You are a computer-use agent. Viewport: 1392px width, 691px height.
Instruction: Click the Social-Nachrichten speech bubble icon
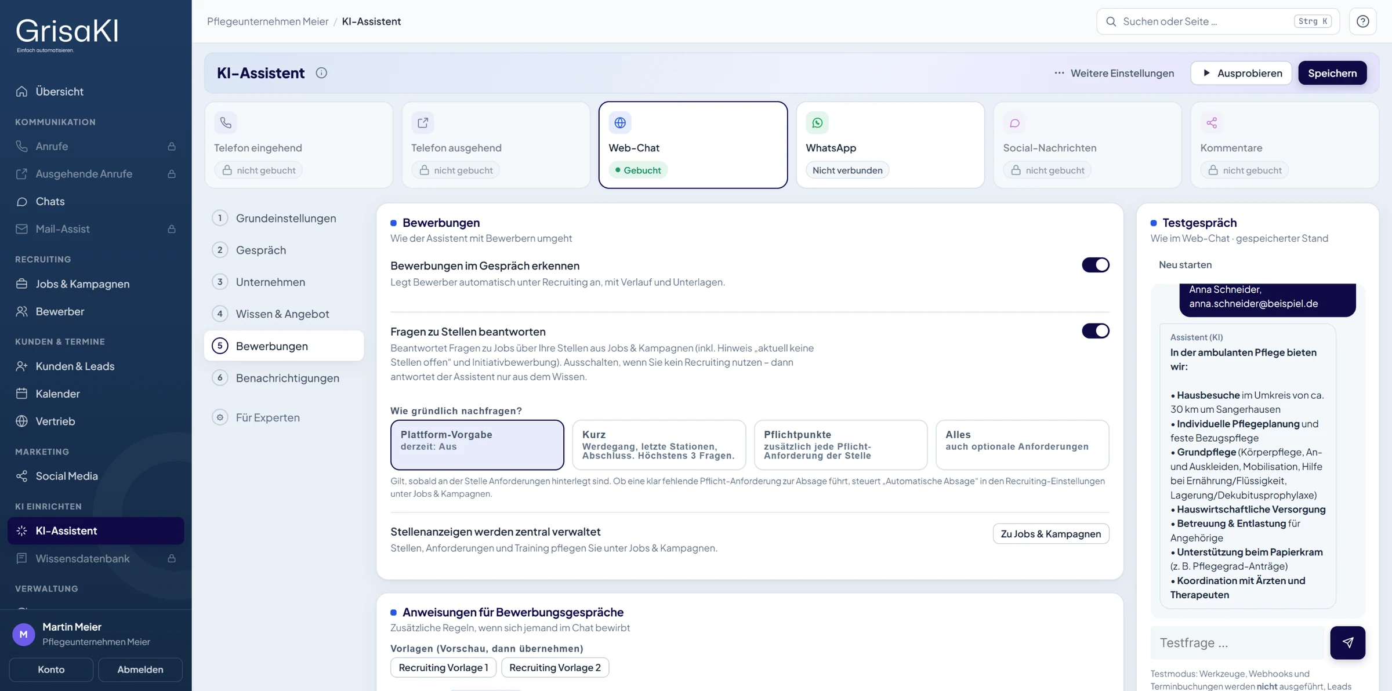(1014, 123)
